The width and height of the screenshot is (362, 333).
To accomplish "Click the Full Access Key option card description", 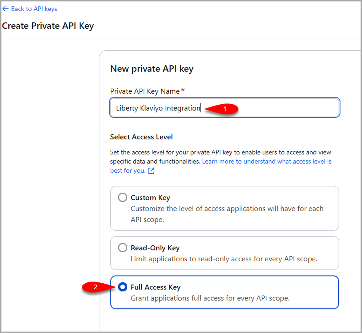I will point(210,298).
